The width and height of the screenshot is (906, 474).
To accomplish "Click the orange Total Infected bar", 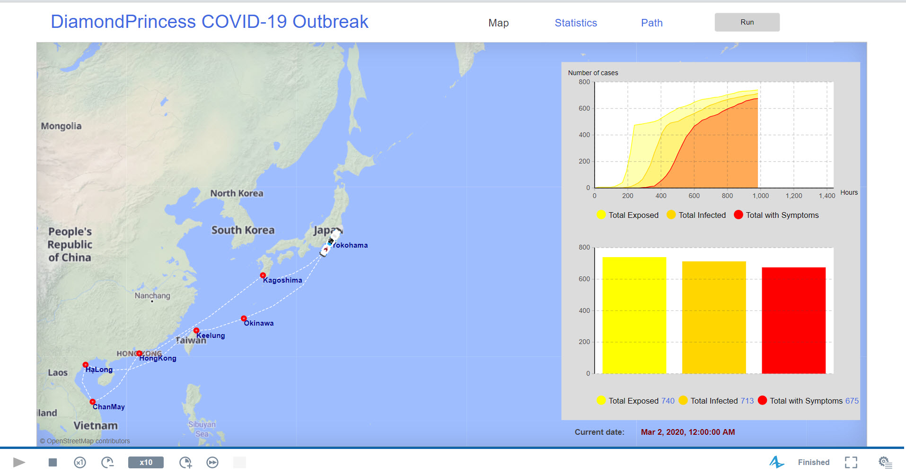I will 714,317.
